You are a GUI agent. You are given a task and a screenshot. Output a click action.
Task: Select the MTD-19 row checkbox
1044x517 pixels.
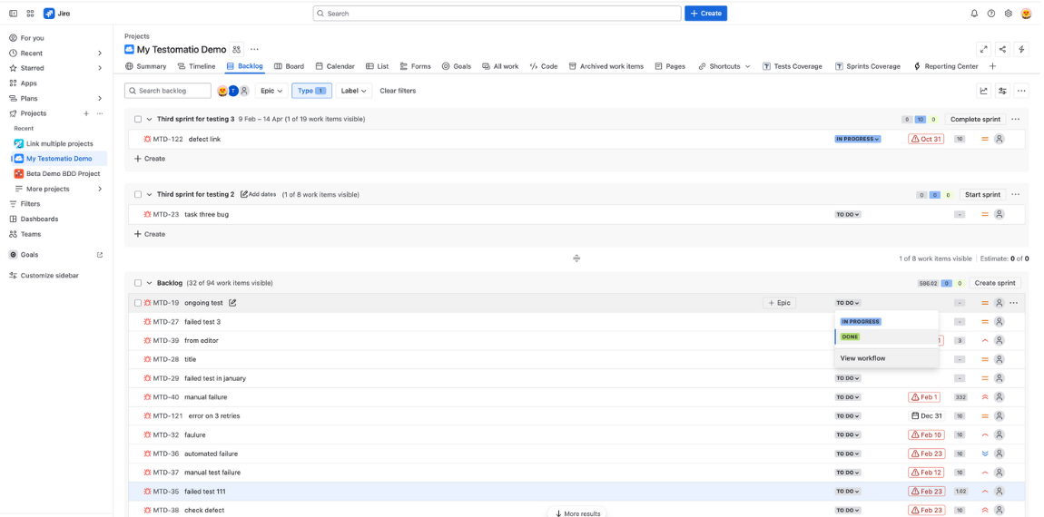pos(138,303)
